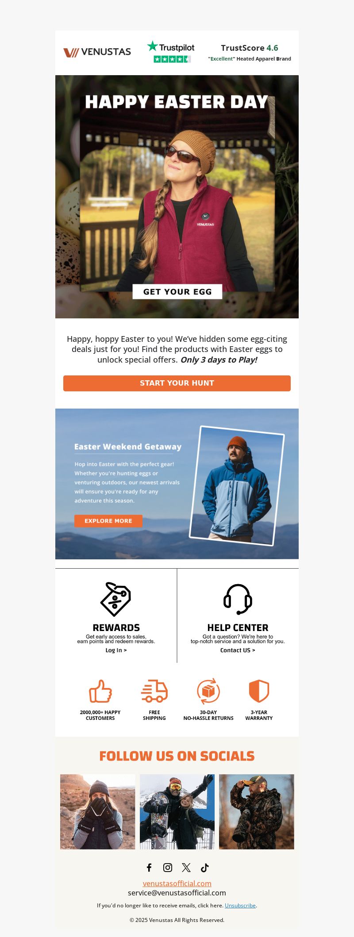
Task: Open the Contact US link
Action: [238, 650]
